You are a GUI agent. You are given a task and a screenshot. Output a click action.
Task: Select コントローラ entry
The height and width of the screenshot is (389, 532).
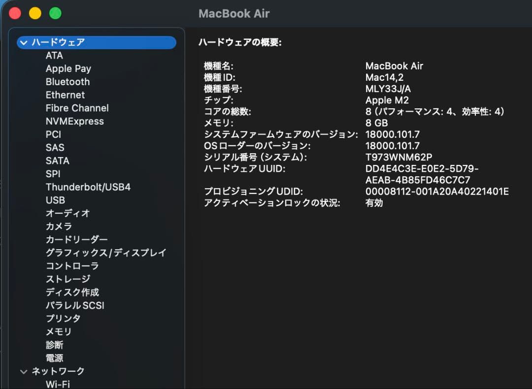72,266
